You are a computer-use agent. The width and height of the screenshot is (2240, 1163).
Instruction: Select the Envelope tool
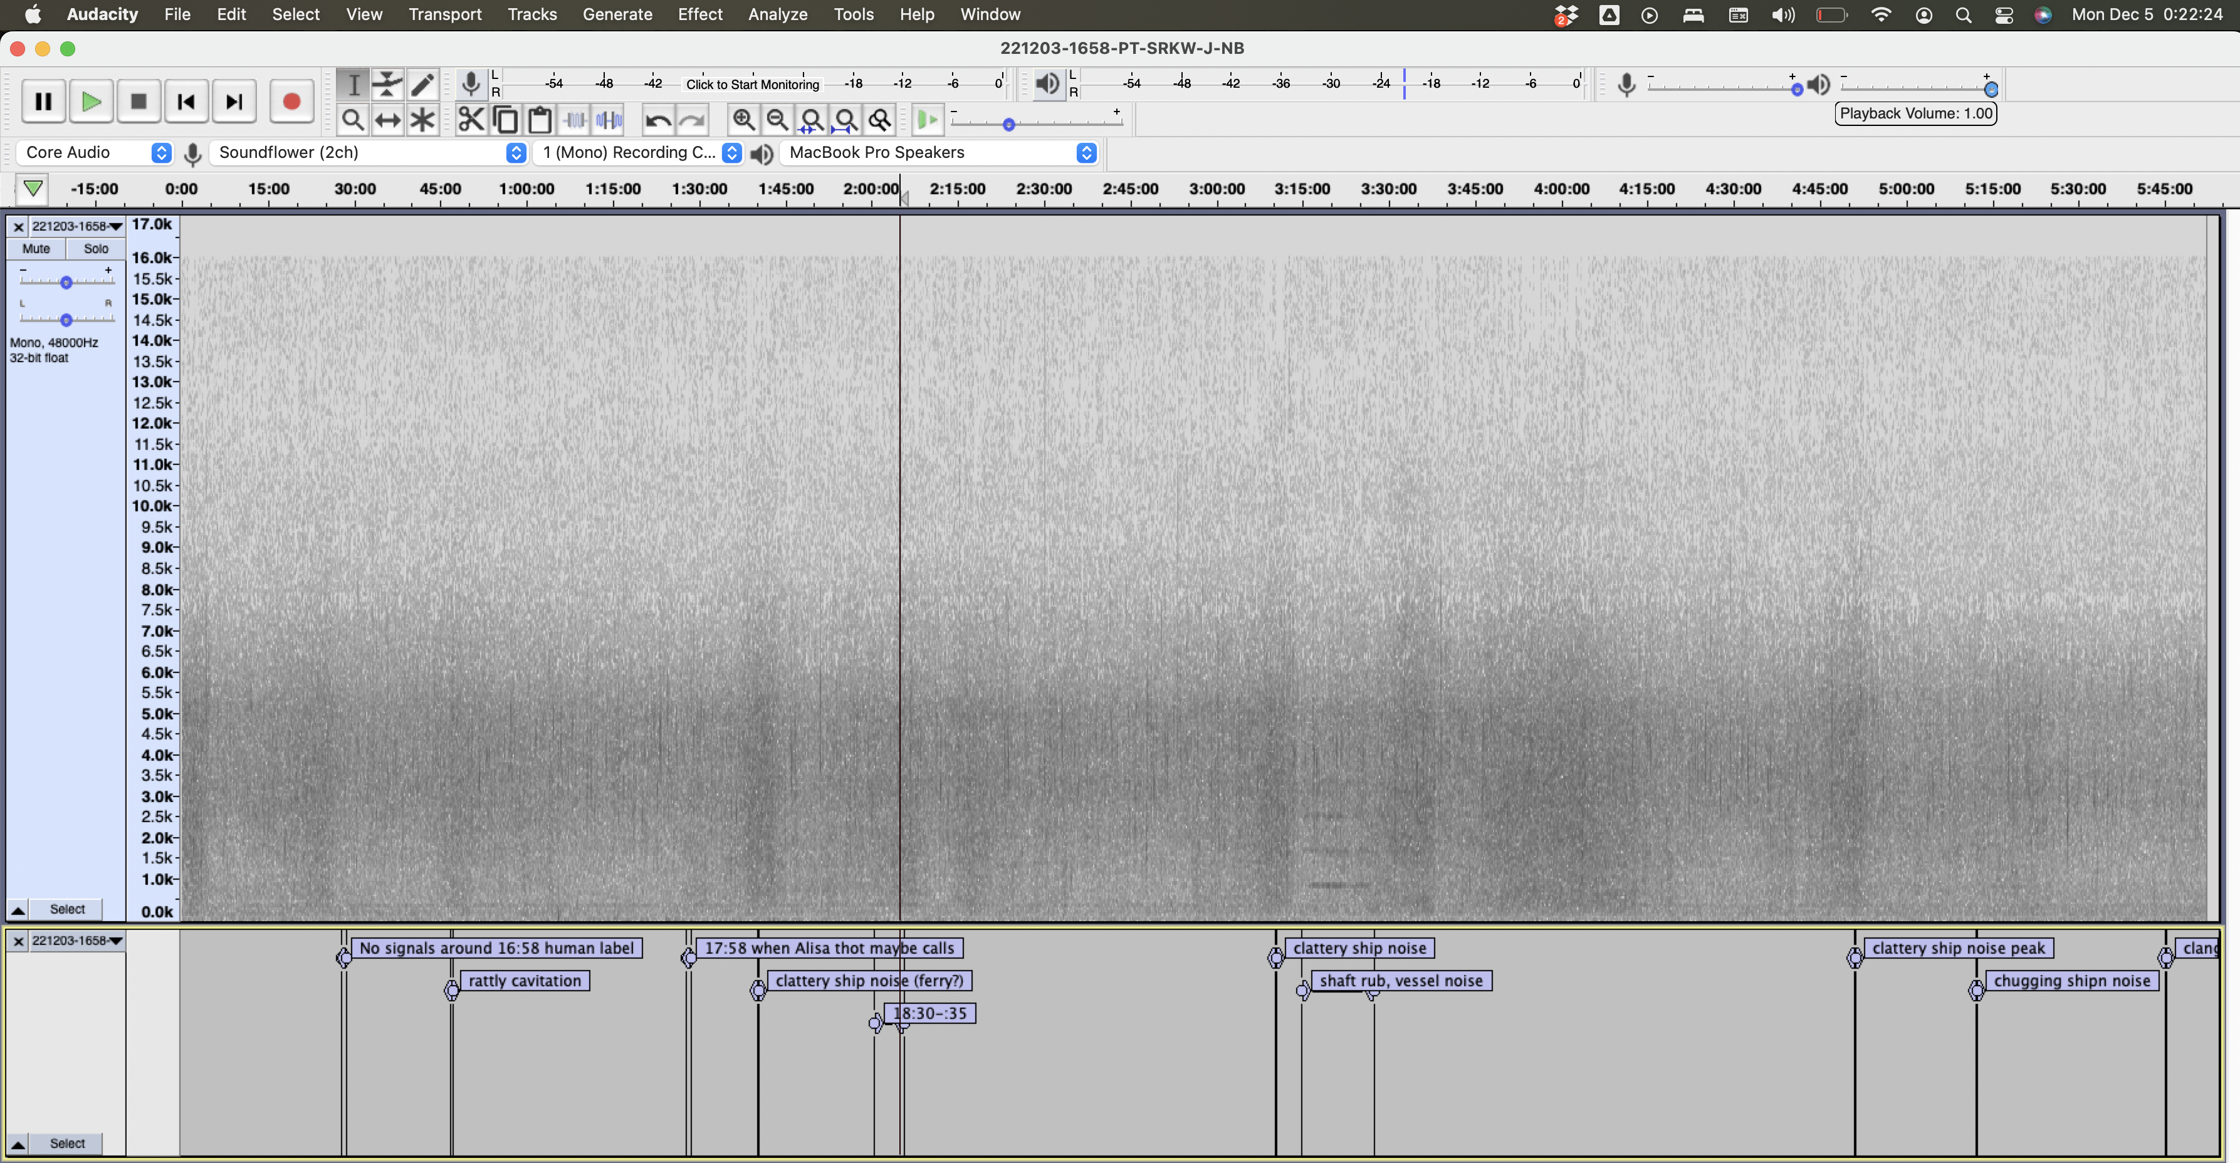coord(388,85)
